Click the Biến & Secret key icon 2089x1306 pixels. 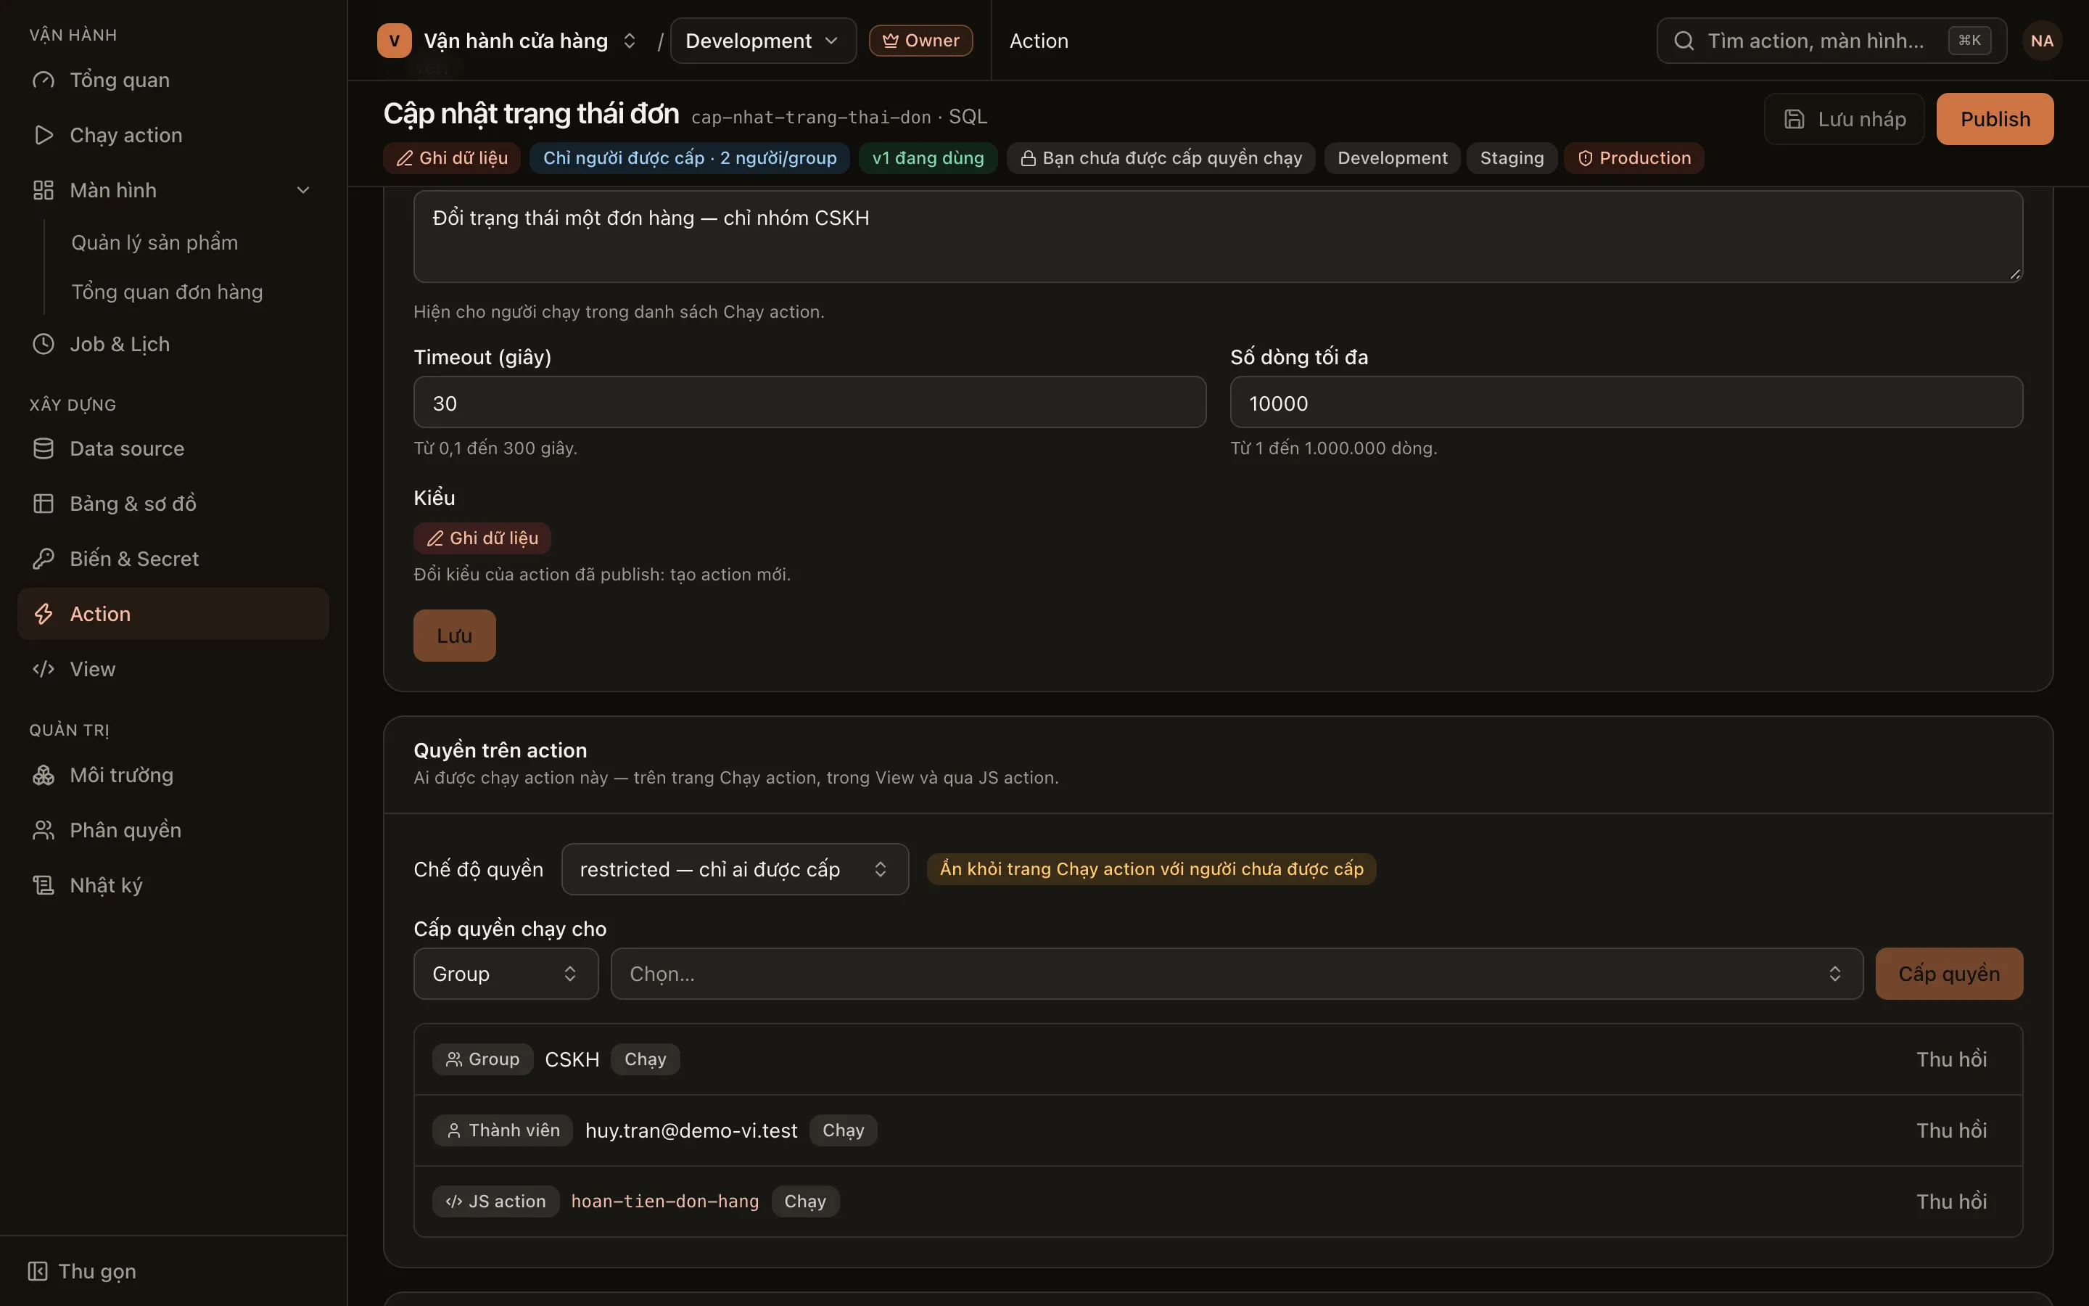(44, 559)
